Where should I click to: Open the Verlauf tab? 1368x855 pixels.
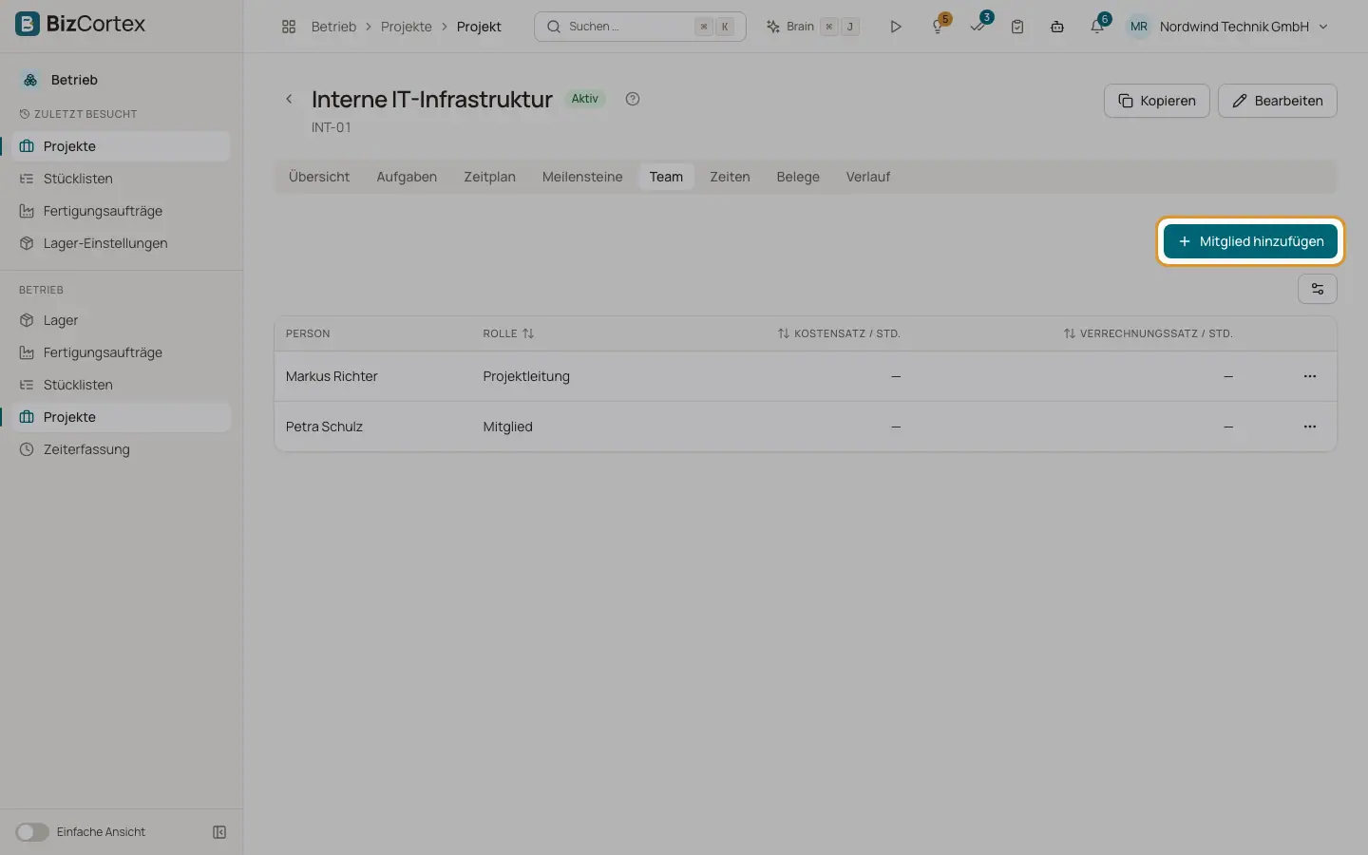[868, 177]
